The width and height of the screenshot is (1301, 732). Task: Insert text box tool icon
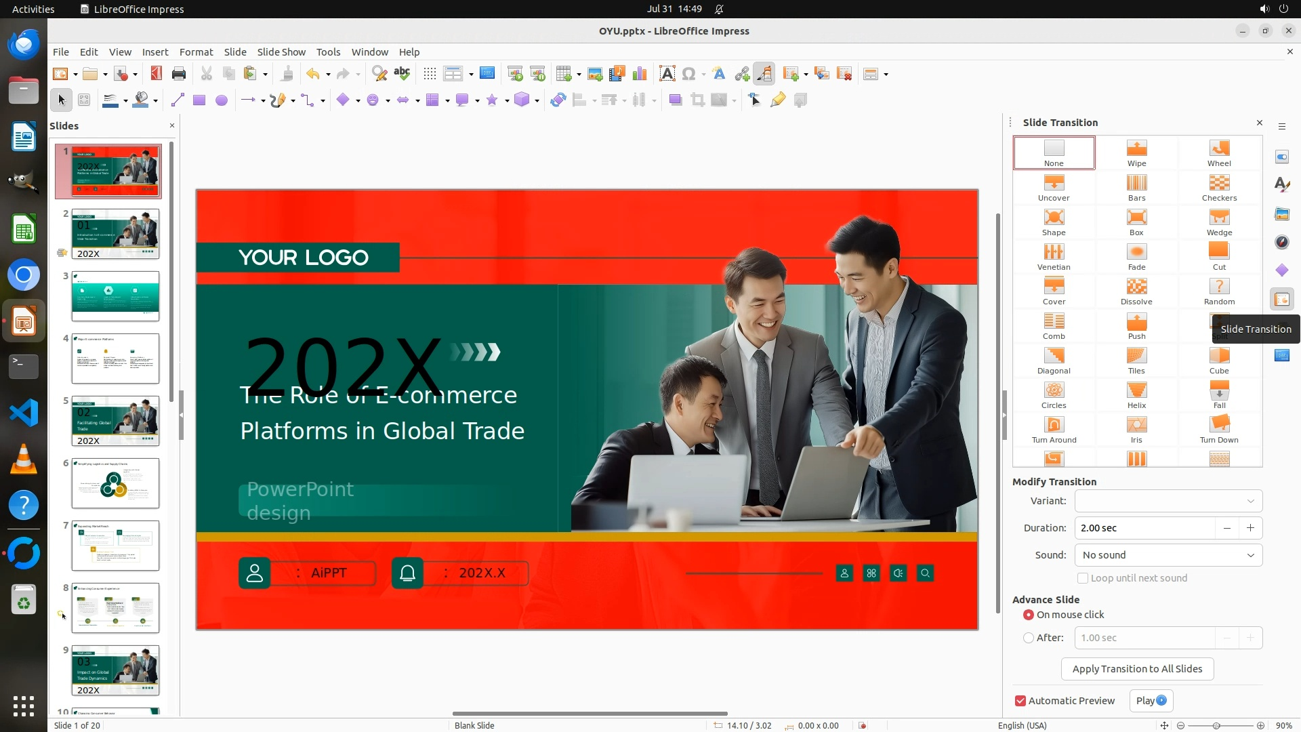[x=667, y=74]
